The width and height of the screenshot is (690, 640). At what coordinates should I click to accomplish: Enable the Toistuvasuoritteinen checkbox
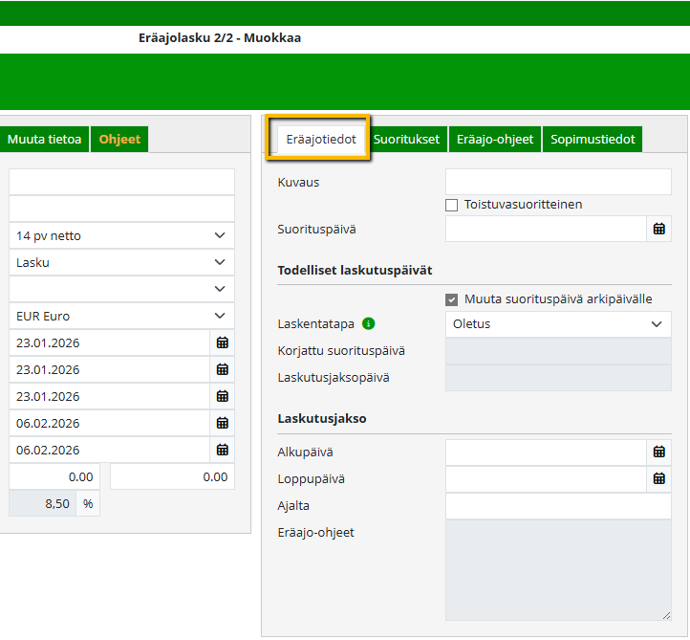[452, 205]
